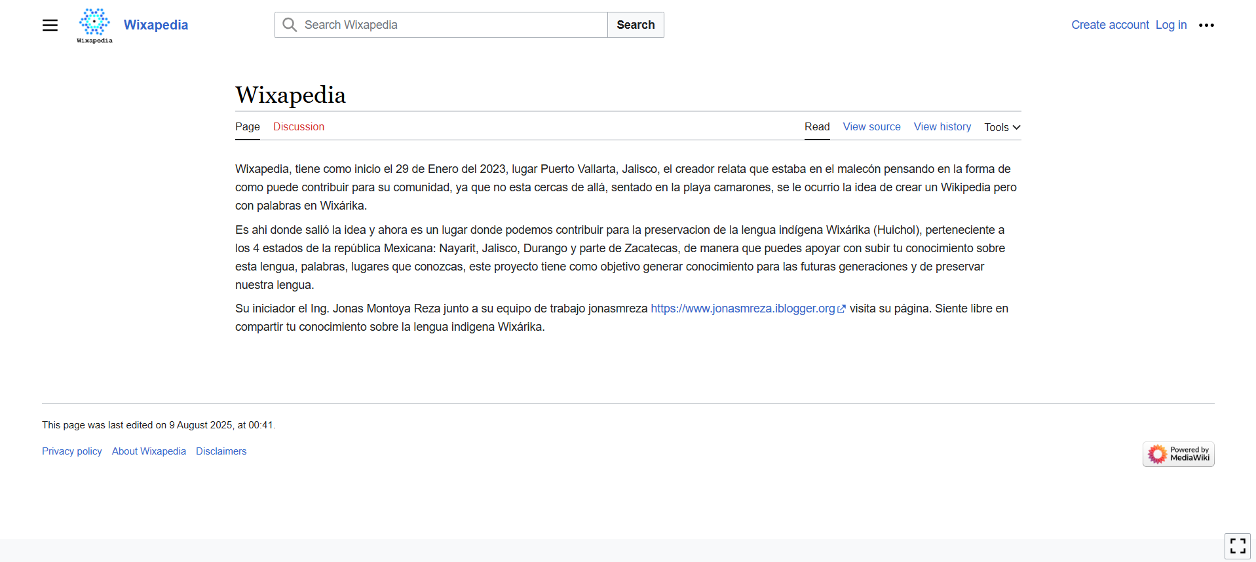The width and height of the screenshot is (1256, 562).
Task: Toggle the fullscreen icon at bottom corner
Action: (x=1238, y=546)
